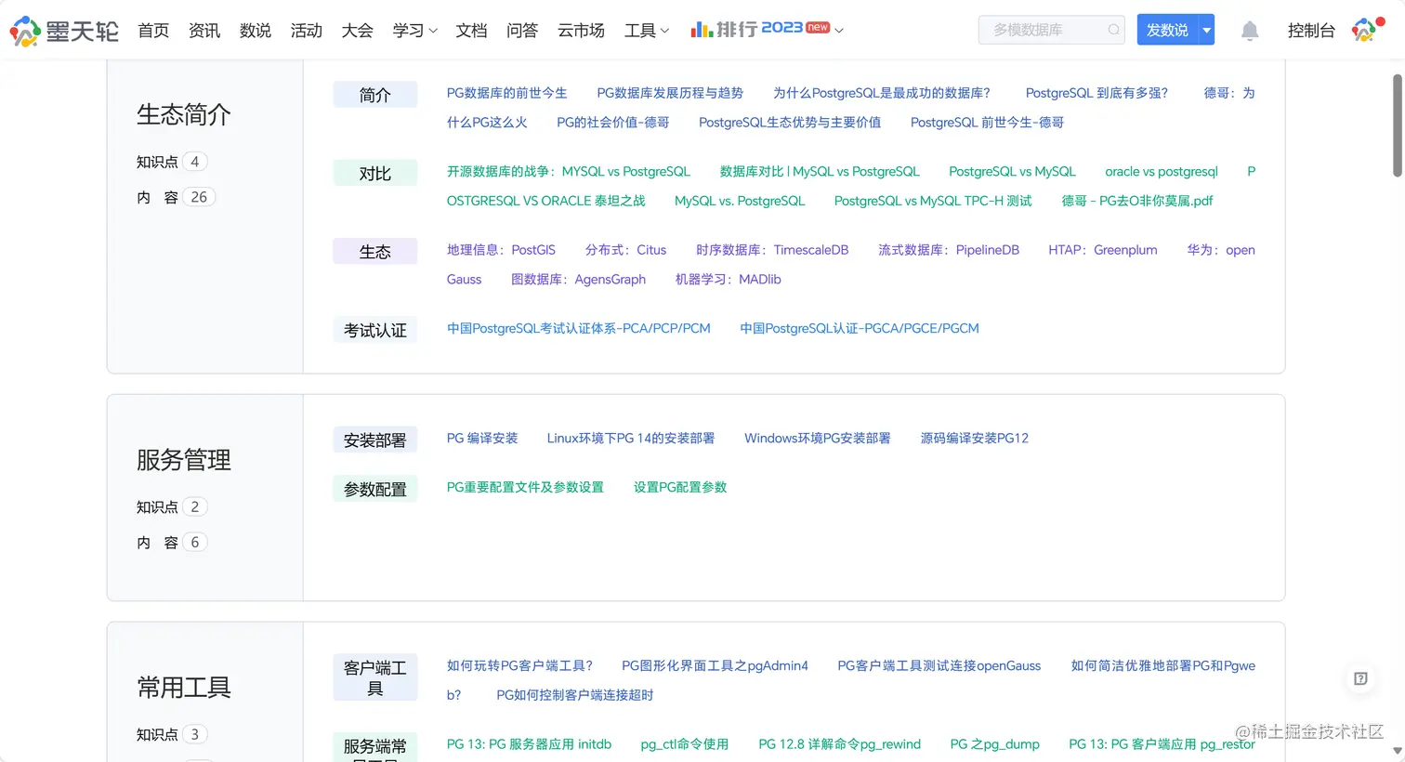
Task: Select the 客户端工具 category tag
Action: click(x=375, y=678)
